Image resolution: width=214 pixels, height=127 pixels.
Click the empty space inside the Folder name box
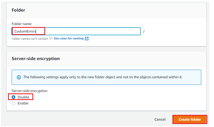point(93,31)
